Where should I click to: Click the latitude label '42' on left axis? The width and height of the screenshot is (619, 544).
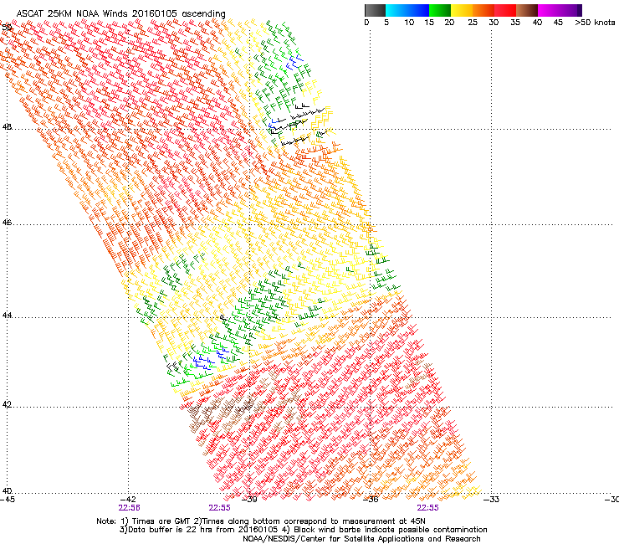7,404
